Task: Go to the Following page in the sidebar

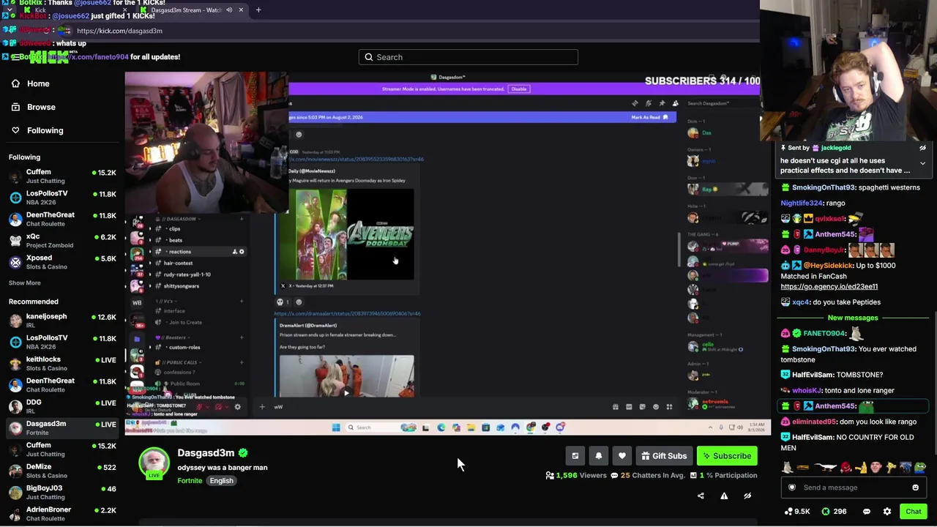Action: [45, 130]
